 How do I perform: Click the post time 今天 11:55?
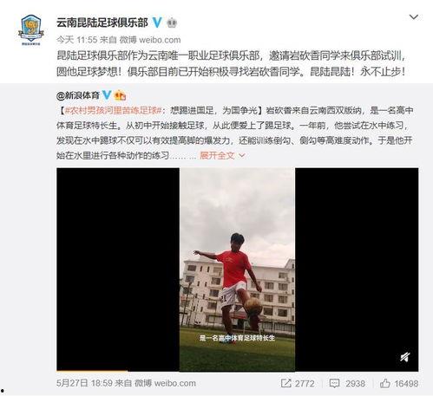point(76,40)
